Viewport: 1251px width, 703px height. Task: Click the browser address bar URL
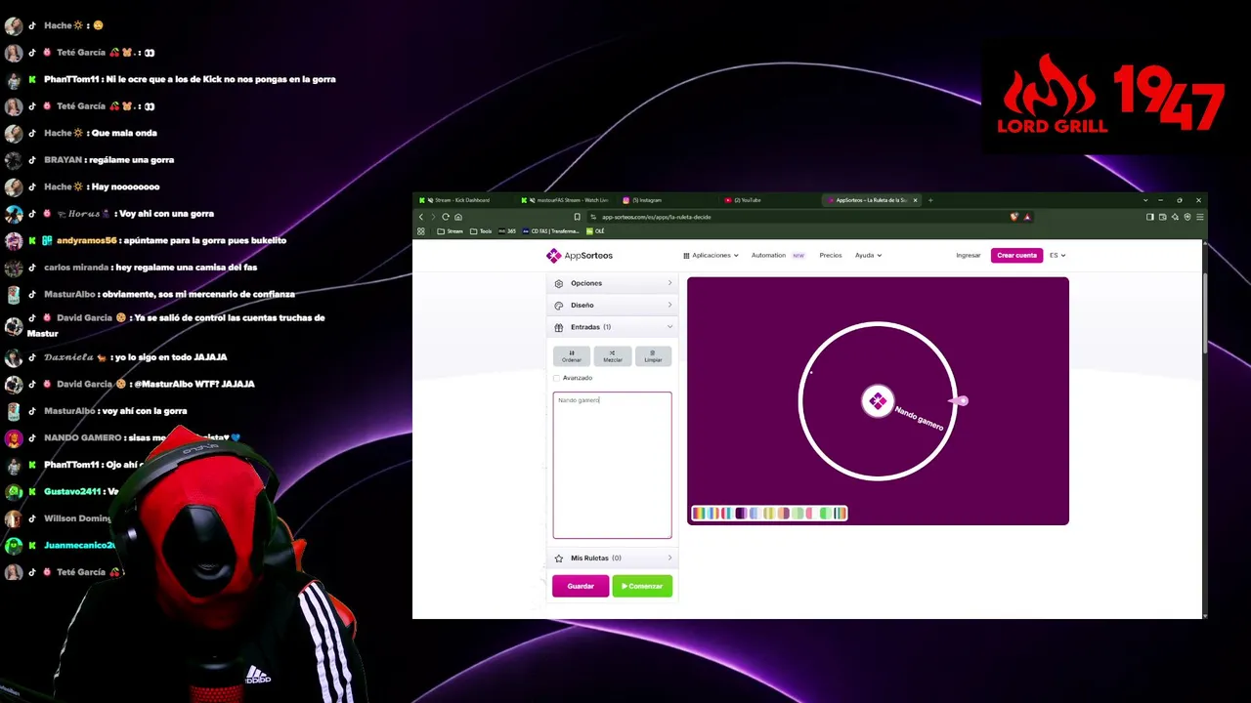click(656, 217)
